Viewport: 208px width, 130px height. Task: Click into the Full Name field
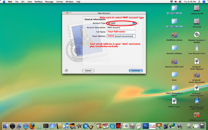[121, 32]
